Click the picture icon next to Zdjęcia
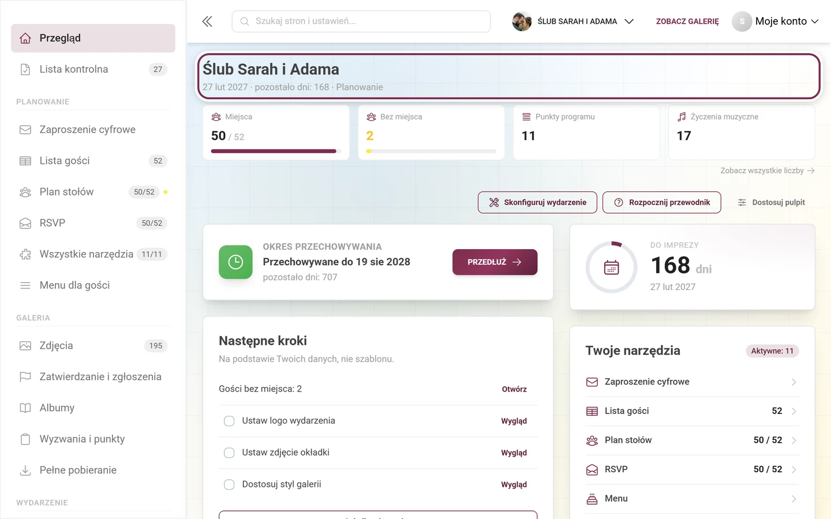The height and width of the screenshot is (519, 831). click(x=25, y=346)
